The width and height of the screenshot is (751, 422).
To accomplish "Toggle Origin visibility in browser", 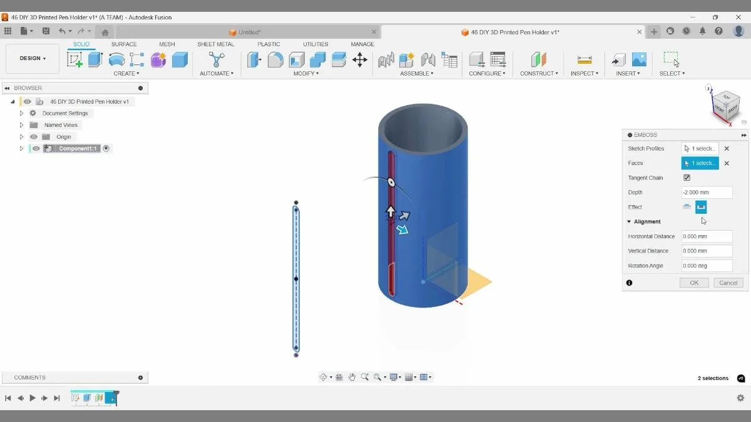I will click(x=34, y=136).
